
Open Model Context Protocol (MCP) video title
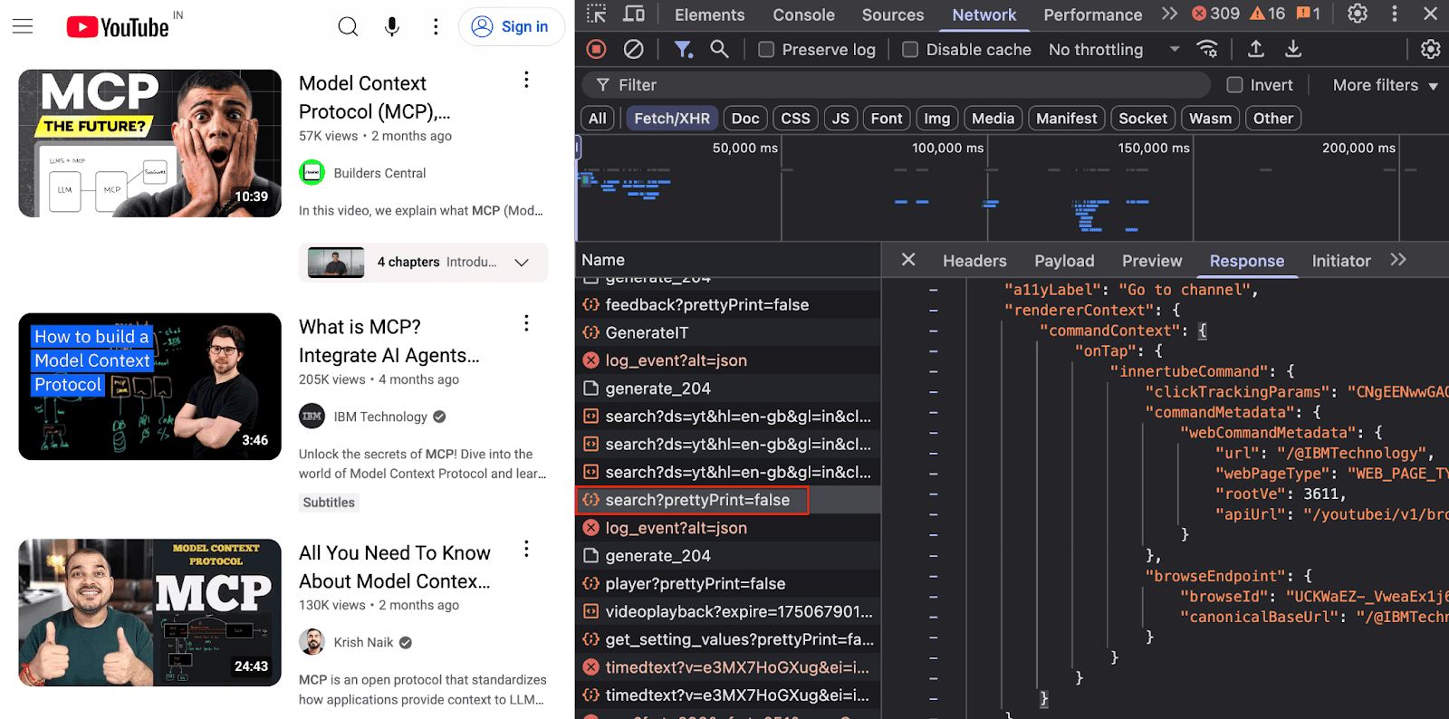coord(375,97)
